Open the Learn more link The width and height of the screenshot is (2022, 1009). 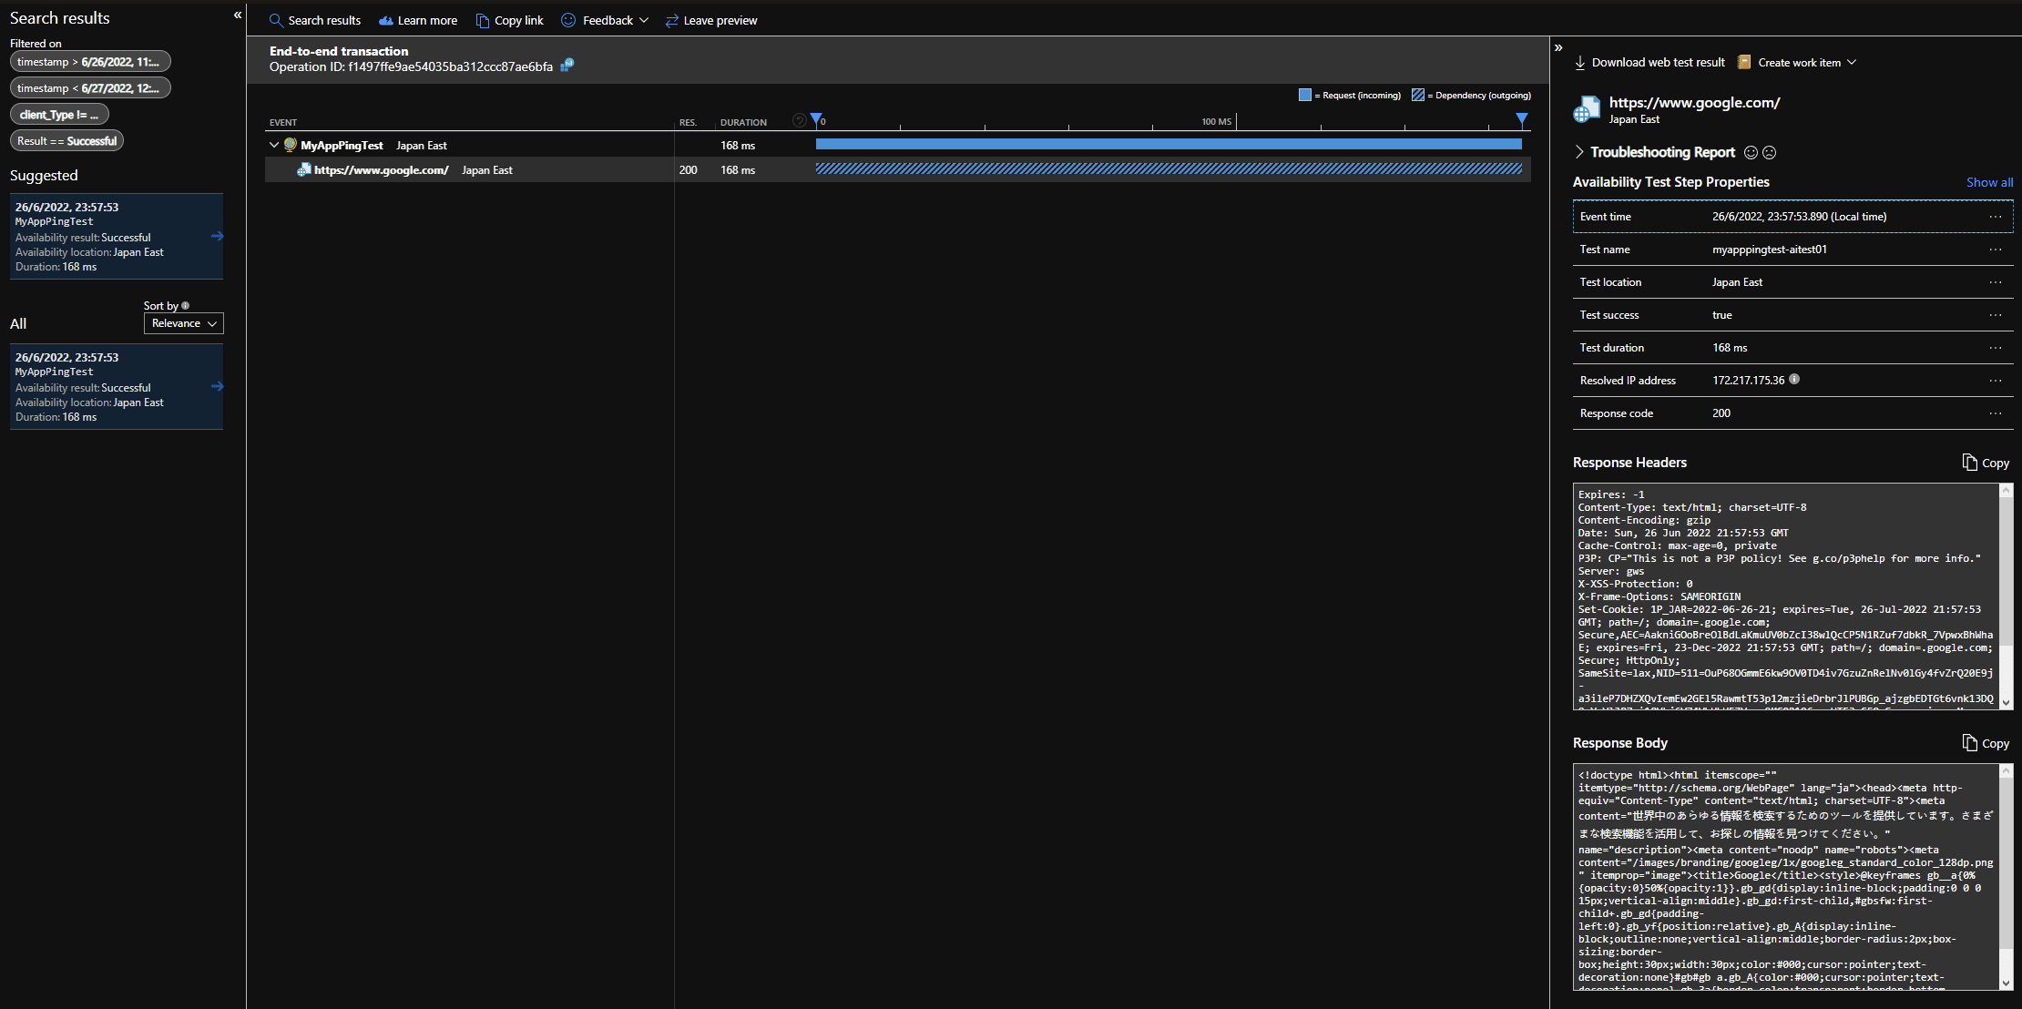click(x=417, y=20)
